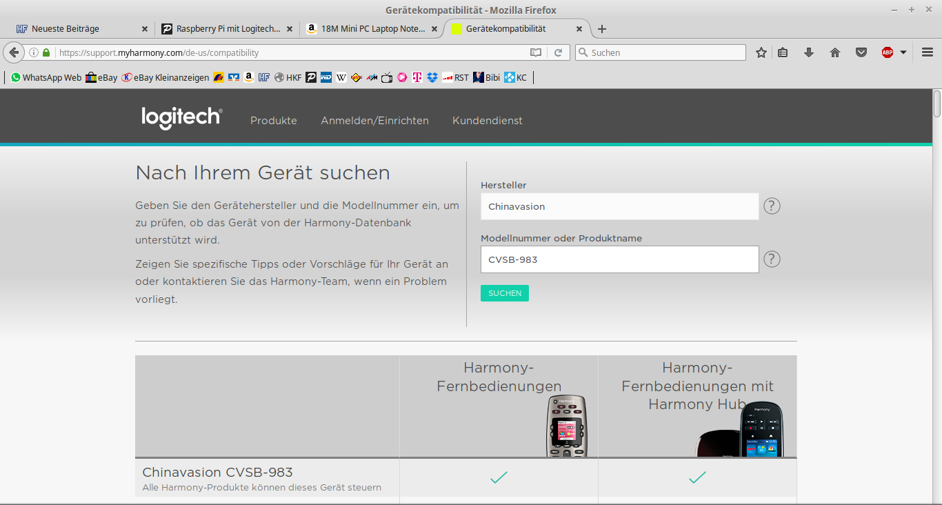Show help for Hersteller field
The image size is (942, 505).
[772, 206]
